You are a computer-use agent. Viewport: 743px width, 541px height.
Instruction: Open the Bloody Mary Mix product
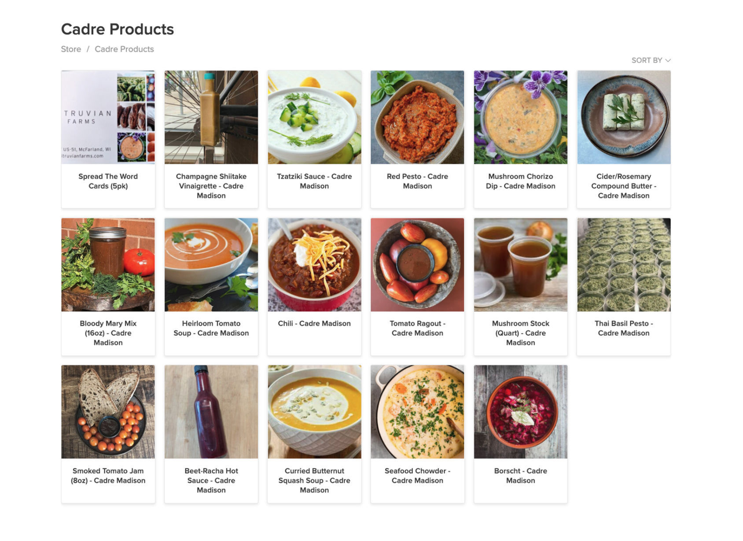pos(107,333)
